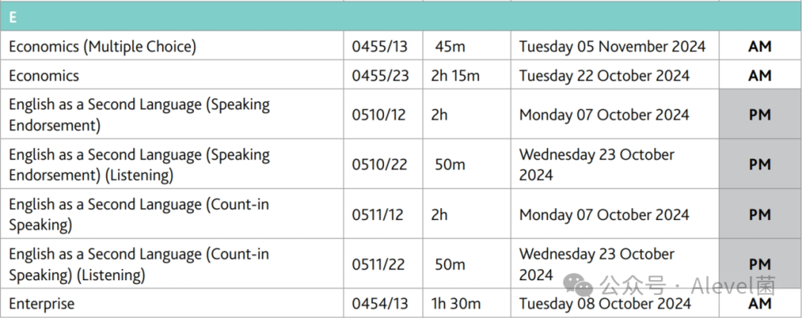Select Tuesday 22 October 2024 date
Image resolution: width=802 pixels, height=318 pixels.
[x=604, y=76]
